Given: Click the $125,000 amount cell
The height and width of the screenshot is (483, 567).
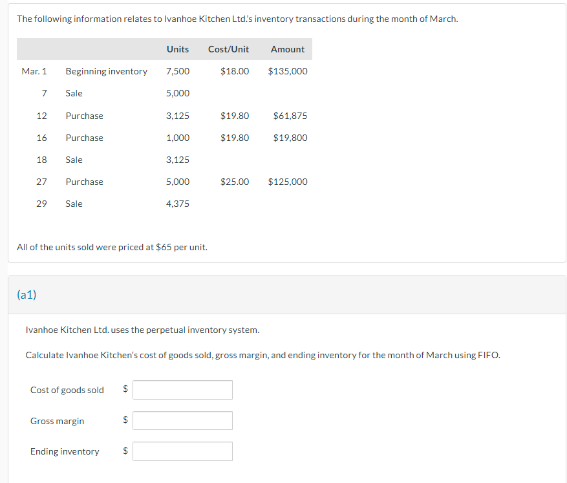Looking at the screenshot, I should 288,182.
